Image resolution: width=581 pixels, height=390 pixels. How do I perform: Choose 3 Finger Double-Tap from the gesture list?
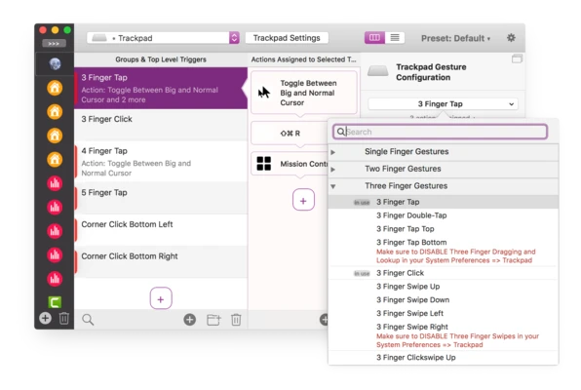[444, 215]
